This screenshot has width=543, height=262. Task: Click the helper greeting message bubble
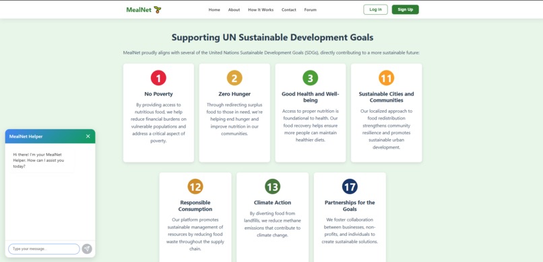(x=41, y=160)
